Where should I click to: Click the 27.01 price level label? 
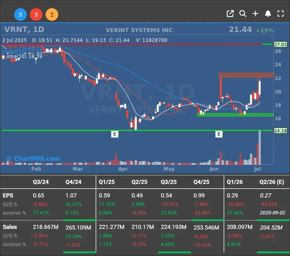pos(280,44)
